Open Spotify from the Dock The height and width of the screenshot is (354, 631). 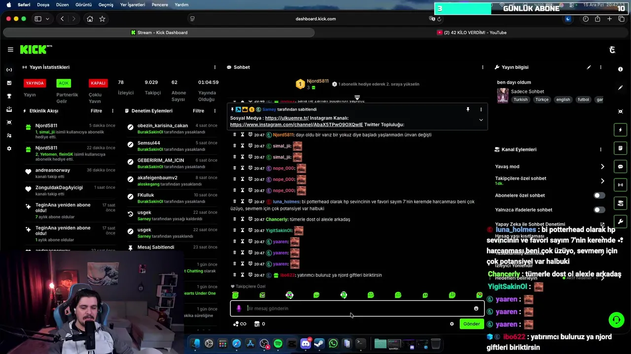click(x=278, y=344)
